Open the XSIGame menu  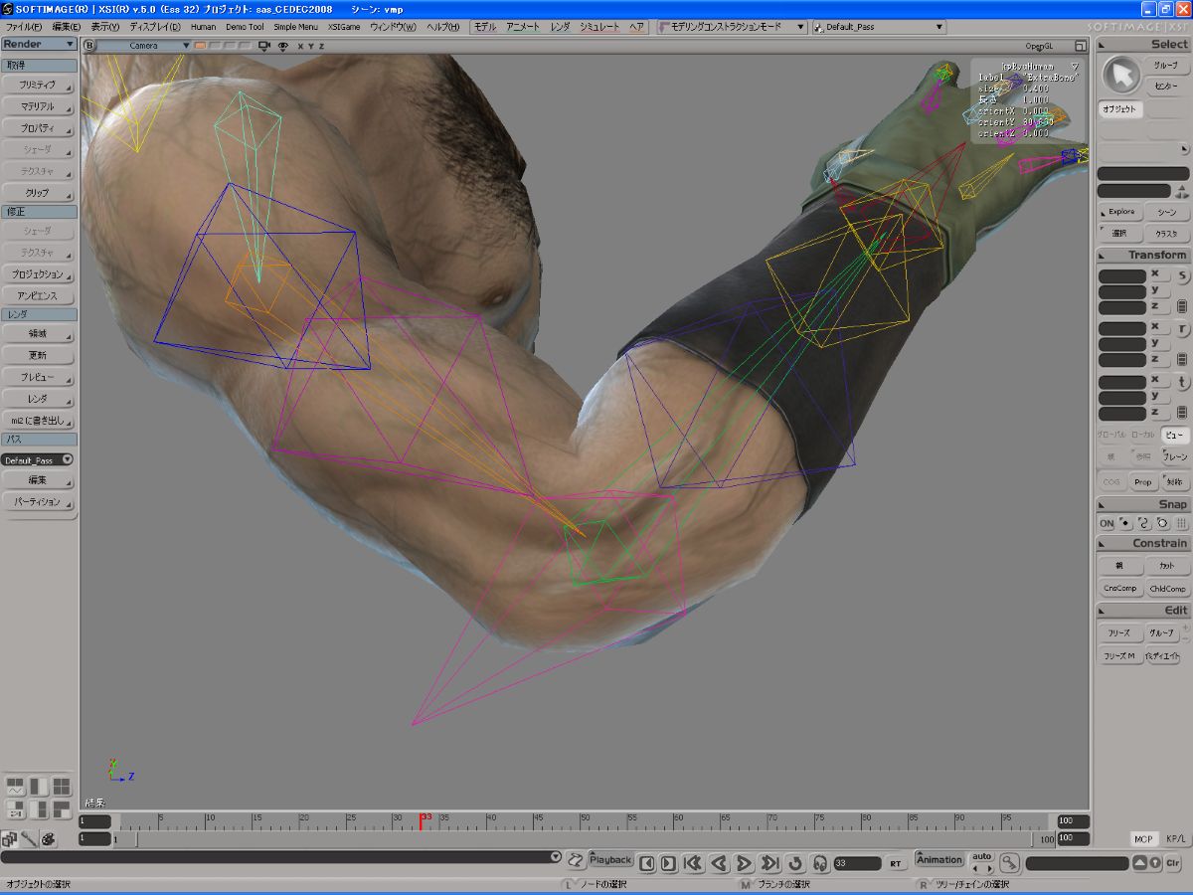344,27
